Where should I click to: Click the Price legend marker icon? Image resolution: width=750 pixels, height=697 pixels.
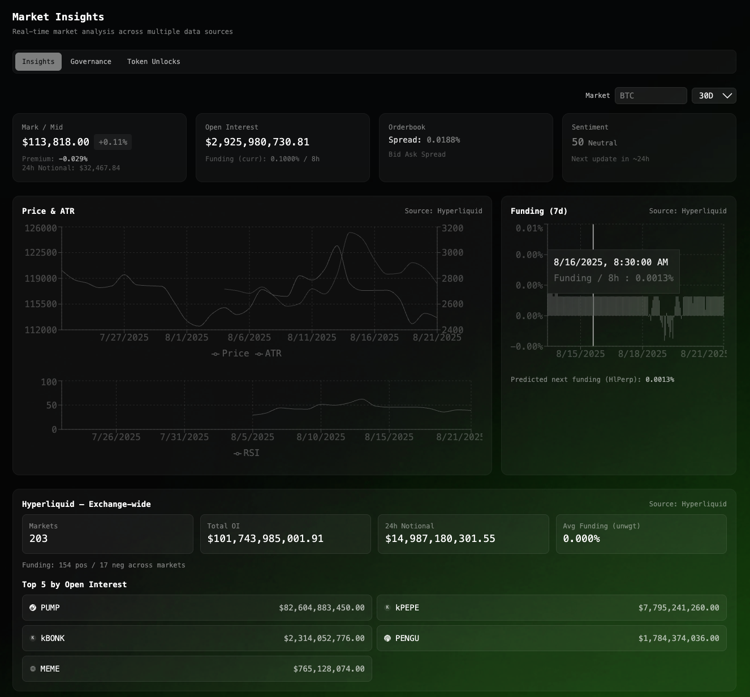coord(215,354)
